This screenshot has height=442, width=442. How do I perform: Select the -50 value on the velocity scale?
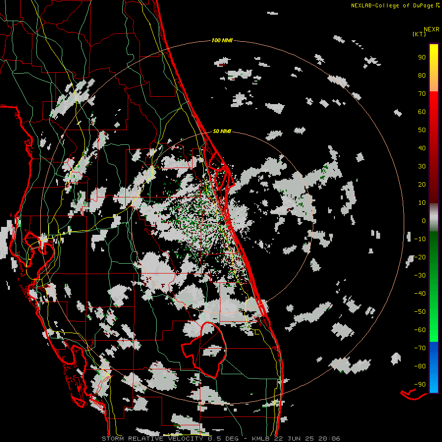point(420,312)
